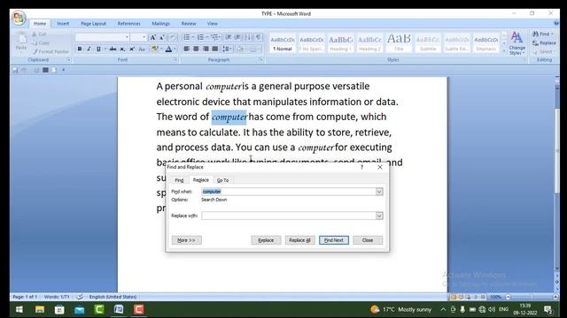
Task: Open the Review ribbon tab
Action: (x=189, y=24)
